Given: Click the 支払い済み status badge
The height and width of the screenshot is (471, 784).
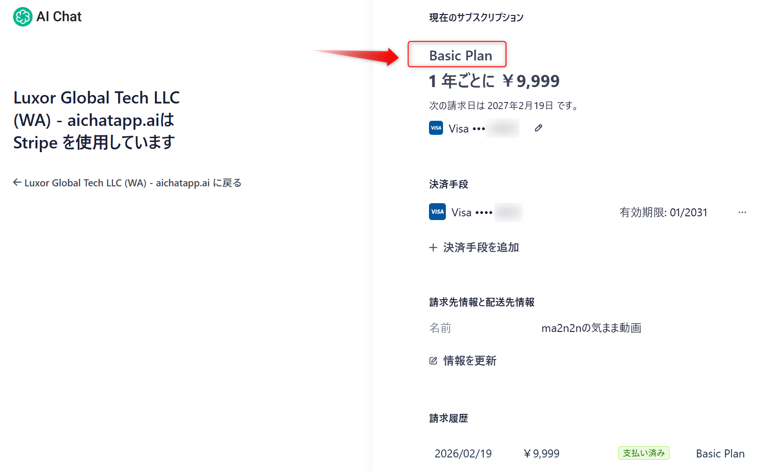Looking at the screenshot, I should click(643, 453).
